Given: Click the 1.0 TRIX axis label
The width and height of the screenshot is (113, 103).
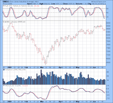Looking at the screenshot, I should click(108, 86).
